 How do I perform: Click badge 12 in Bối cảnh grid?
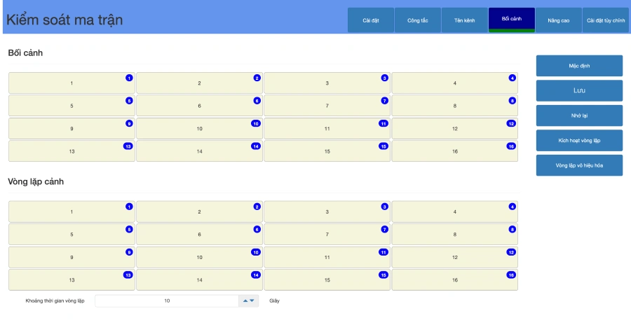(x=511, y=123)
